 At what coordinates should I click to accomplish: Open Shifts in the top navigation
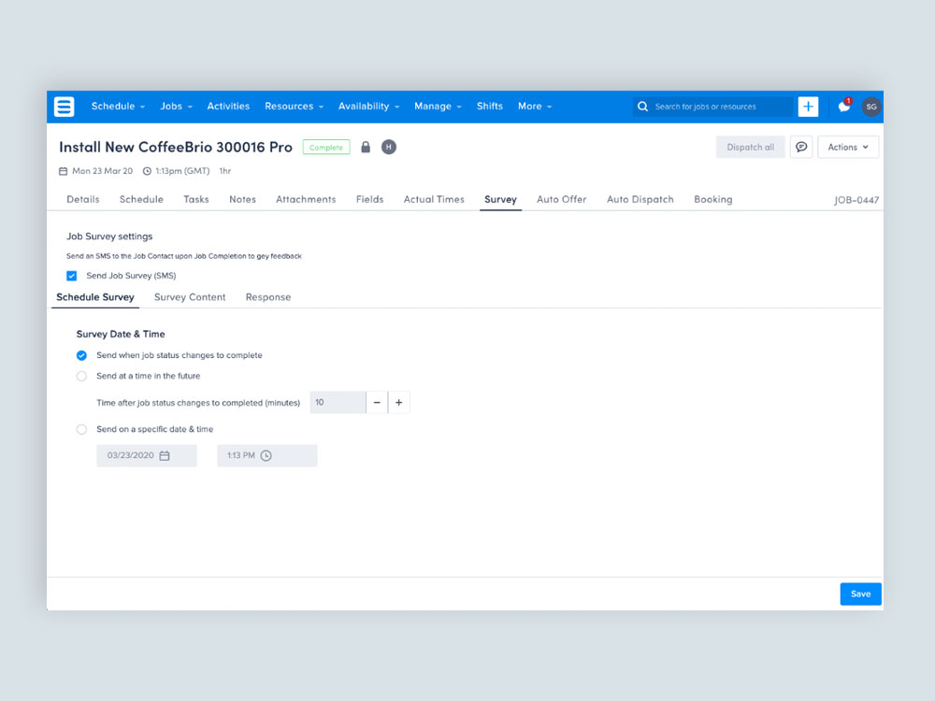point(490,107)
